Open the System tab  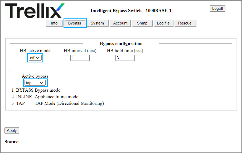(x=97, y=23)
